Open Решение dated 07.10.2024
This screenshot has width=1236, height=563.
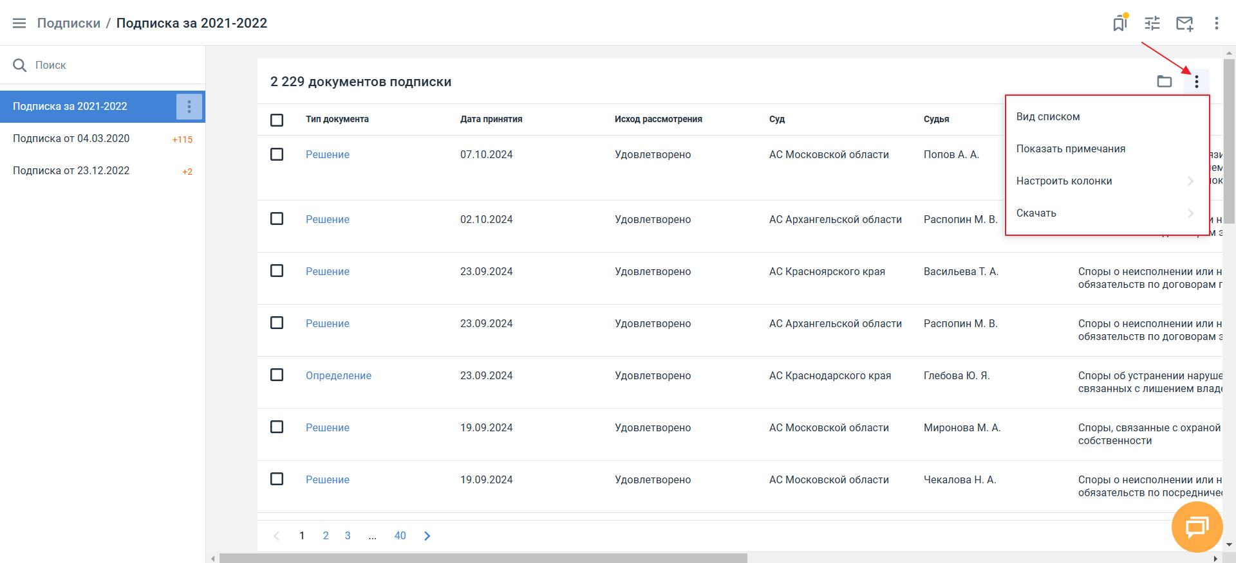tap(328, 155)
